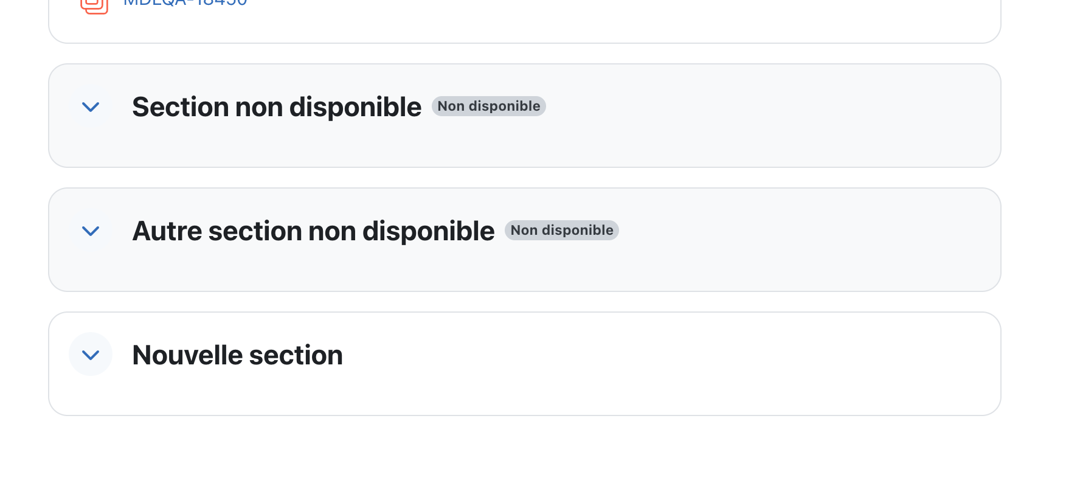Image resolution: width=1080 pixels, height=483 pixels.
Task: Click the 'Non disponible' badge beside 'Autre section'
Action: (562, 231)
